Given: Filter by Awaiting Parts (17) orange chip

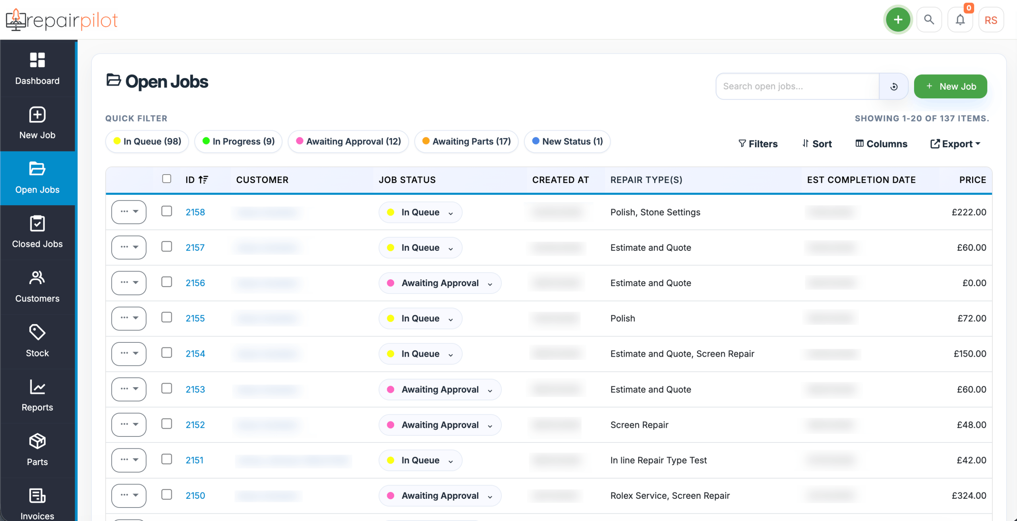Looking at the screenshot, I should coord(466,141).
